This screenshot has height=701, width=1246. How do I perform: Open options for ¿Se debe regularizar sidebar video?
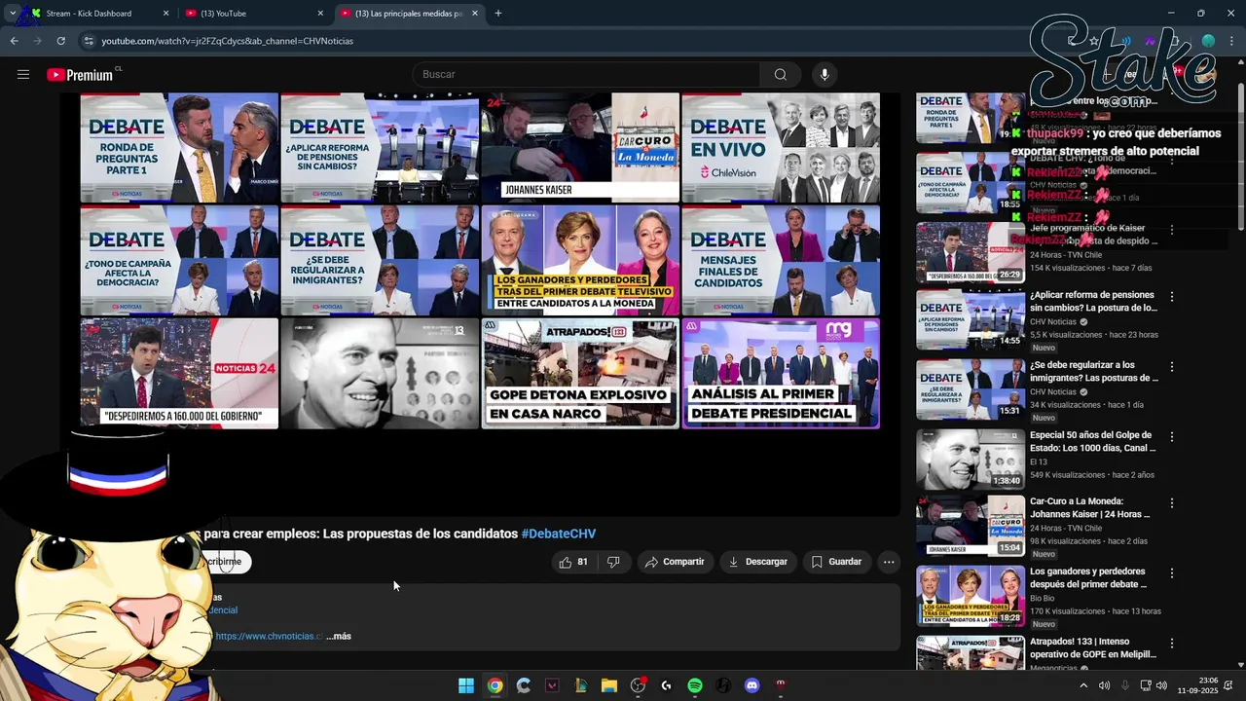click(1172, 367)
